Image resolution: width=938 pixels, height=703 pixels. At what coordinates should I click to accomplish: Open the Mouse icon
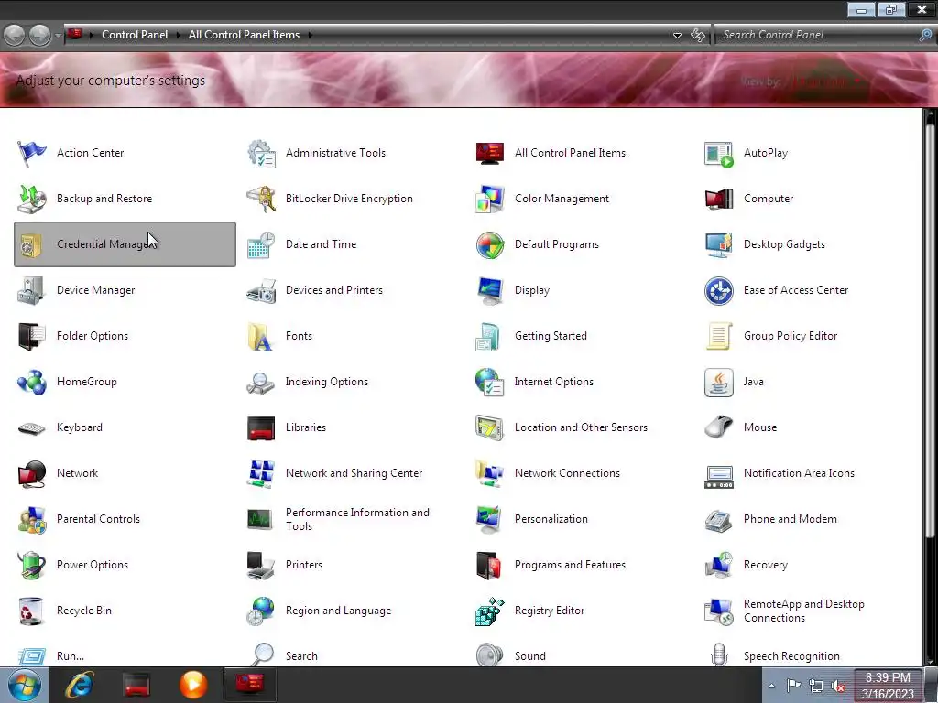(x=718, y=427)
